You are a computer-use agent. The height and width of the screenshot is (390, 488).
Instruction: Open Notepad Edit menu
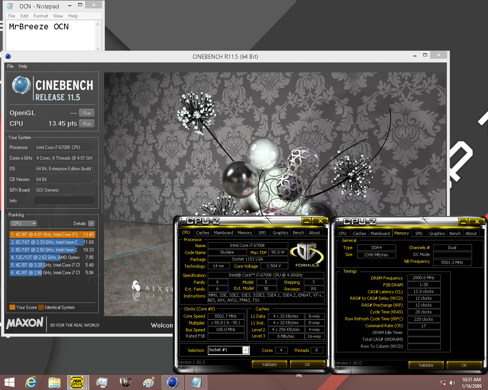(24, 16)
